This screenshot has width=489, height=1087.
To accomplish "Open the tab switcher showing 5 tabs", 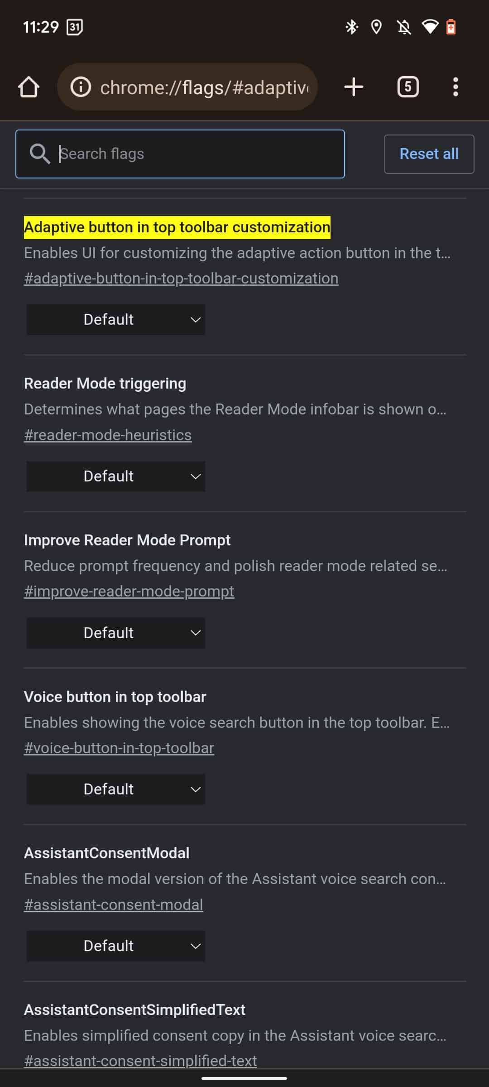I will [407, 87].
